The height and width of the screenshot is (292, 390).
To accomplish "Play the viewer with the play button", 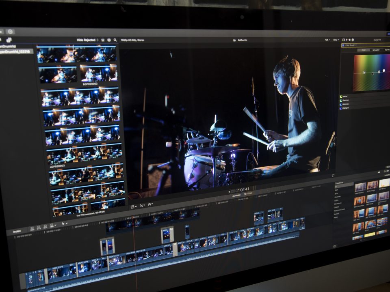I will coord(229,192).
